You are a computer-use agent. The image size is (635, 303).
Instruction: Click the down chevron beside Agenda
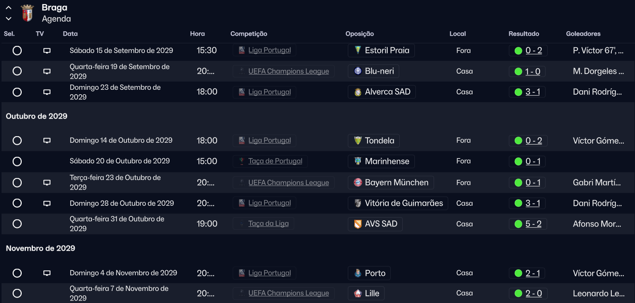point(9,19)
